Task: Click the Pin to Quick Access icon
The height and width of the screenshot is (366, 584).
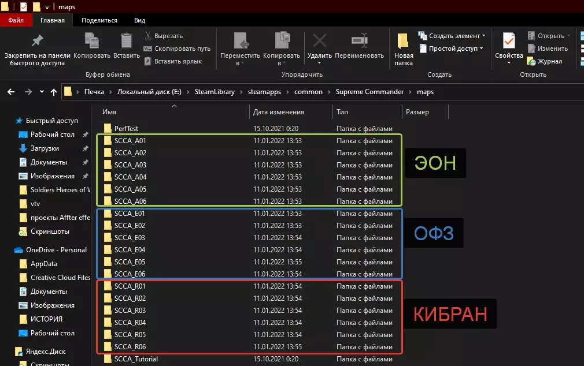Action: [x=37, y=40]
